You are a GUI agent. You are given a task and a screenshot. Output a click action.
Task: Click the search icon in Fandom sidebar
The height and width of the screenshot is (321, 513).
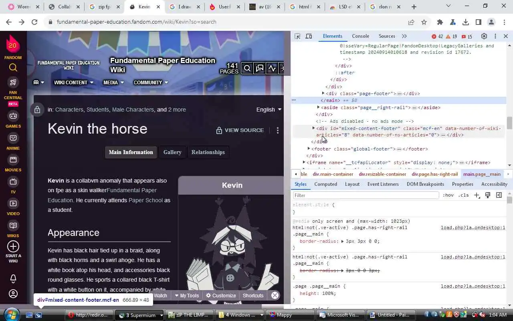pyautogui.click(x=13, y=67)
